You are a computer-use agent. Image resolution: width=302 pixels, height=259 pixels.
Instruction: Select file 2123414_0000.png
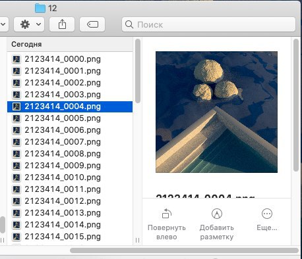click(x=70, y=59)
